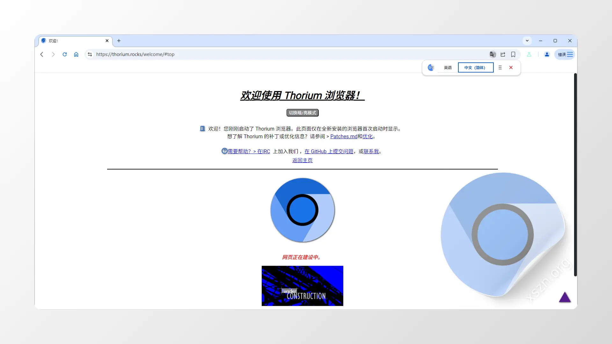Screen dimensions: 612x344
Task: Click the under construction banner image
Action: pyautogui.click(x=302, y=286)
